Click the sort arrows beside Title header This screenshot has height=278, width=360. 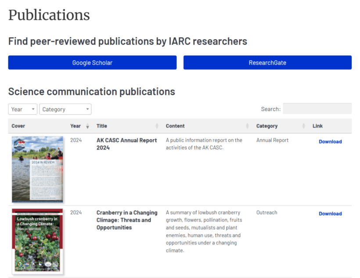tap(157, 126)
